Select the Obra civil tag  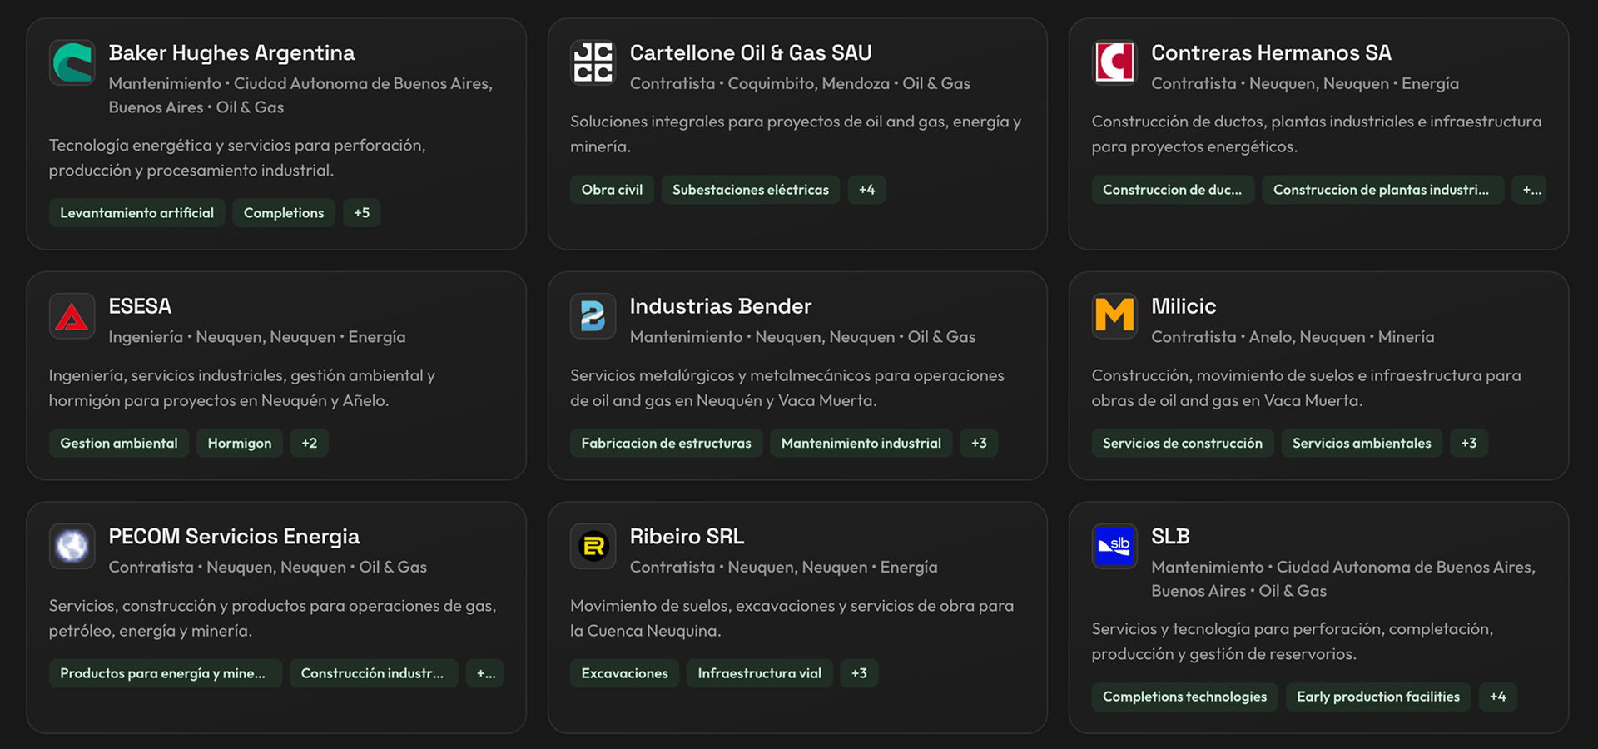pyautogui.click(x=612, y=190)
